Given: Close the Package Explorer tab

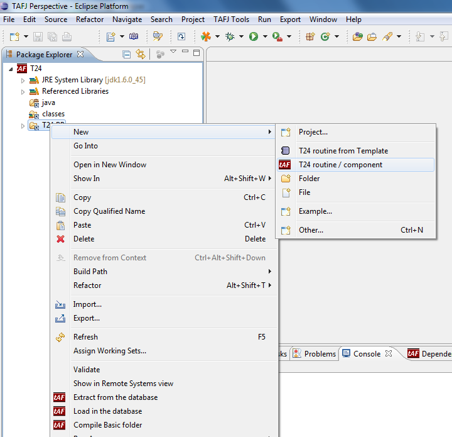Looking at the screenshot, I should click(x=80, y=55).
